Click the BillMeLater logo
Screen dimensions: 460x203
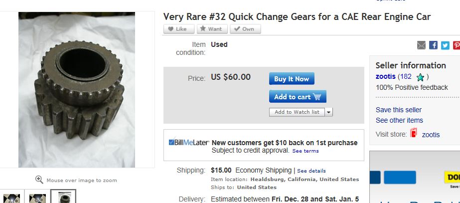[188, 142]
